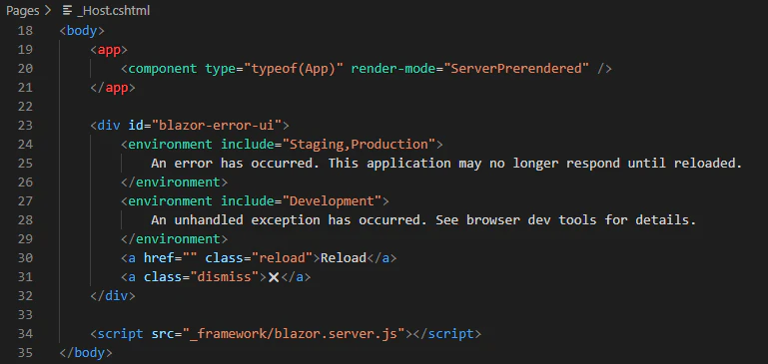Click the breadcrumb chevron after Pages
This screenshot has height=364, width=768.
pos(48,10)
